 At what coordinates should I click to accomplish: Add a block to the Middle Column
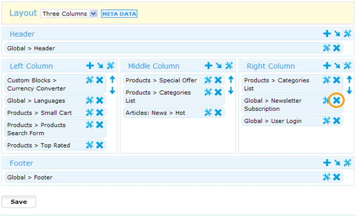(208, 66)
